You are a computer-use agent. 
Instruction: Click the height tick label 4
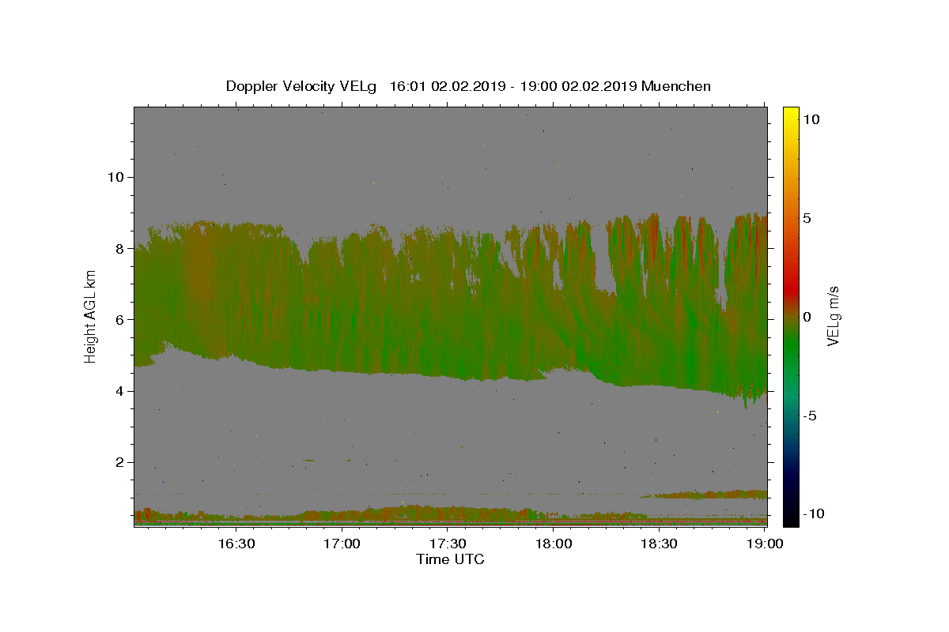120,391
